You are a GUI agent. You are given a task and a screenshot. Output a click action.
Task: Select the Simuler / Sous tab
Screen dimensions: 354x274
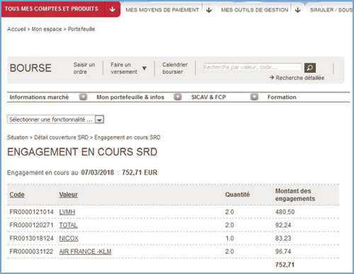pos(331,10)
